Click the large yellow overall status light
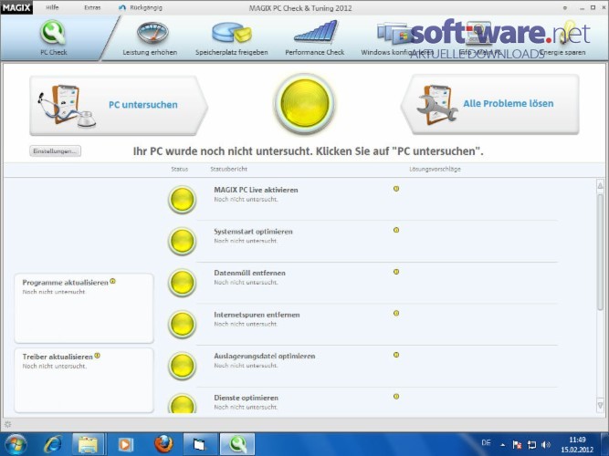The width and height of the screenshot is (609, 456). click(x=305, y=103)
